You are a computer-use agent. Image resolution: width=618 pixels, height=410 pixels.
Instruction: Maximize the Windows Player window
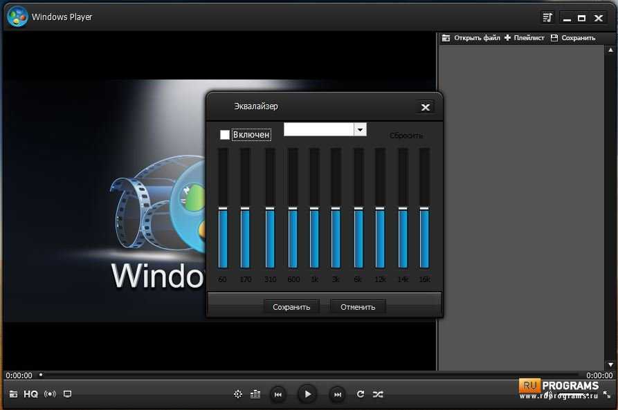pos(582,18)
